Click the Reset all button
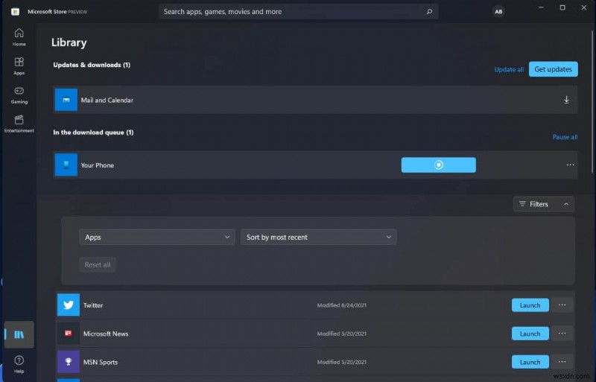The image size is (596, 382). pyautogui.click(x=98, y=264)
